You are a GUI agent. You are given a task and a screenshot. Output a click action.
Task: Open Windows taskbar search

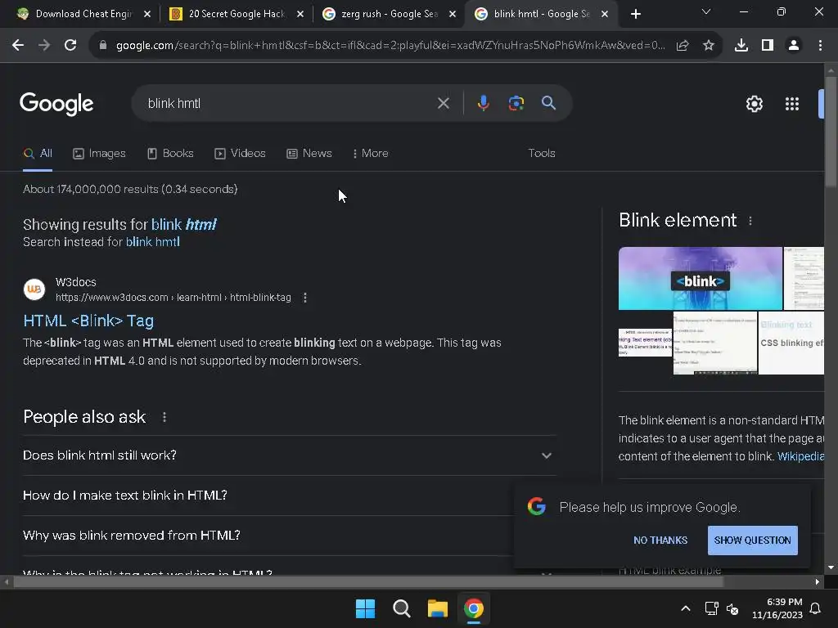pyautogui.click(x=401, y=608)
